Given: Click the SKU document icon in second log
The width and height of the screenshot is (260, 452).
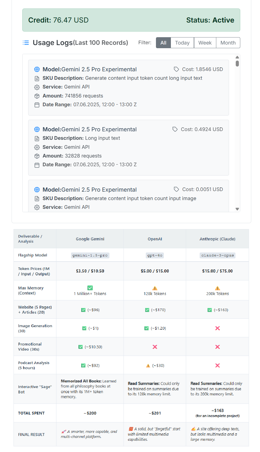Looking at the screenshot, I should (x=37, y=138).
